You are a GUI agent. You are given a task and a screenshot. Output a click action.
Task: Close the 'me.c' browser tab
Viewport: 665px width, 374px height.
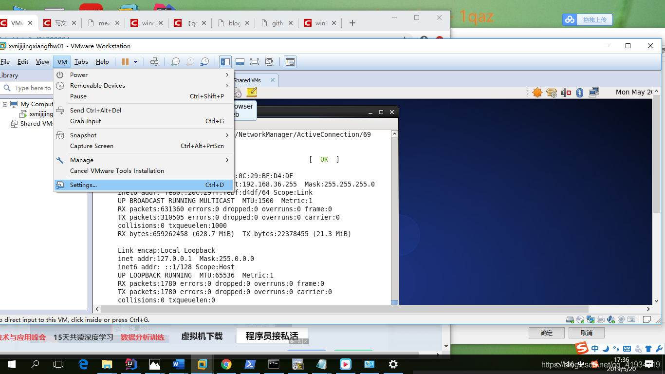pos(117,23)
